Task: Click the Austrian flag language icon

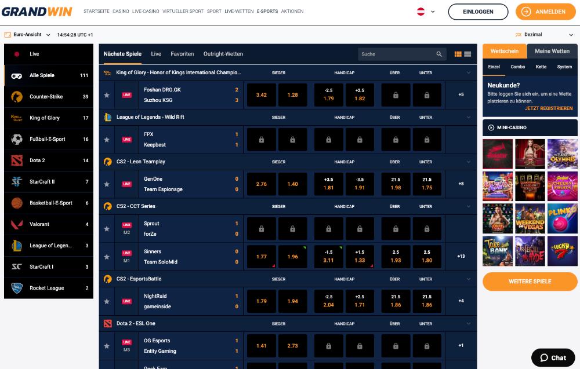Action: pyautogui.click(x=421, y=12)
